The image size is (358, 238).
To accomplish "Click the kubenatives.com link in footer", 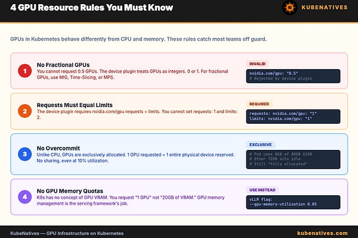I will (322, 233).
